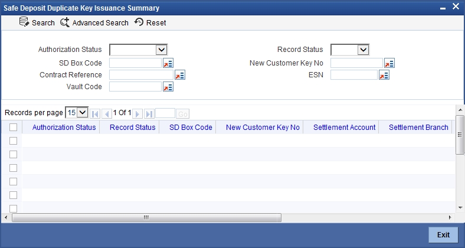
Task: Focus the New Customer Key No field
Action: click(357, 63)
